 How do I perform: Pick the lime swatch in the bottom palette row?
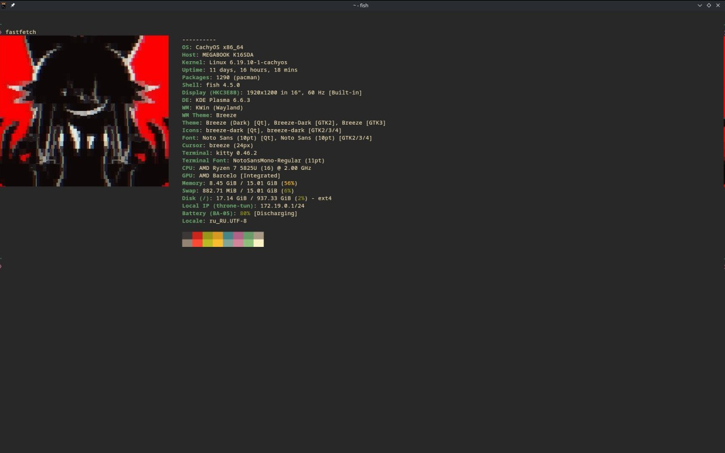click(x=207, y=243)
